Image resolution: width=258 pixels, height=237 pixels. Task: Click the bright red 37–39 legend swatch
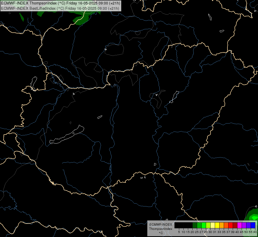[x=231, y=225]
